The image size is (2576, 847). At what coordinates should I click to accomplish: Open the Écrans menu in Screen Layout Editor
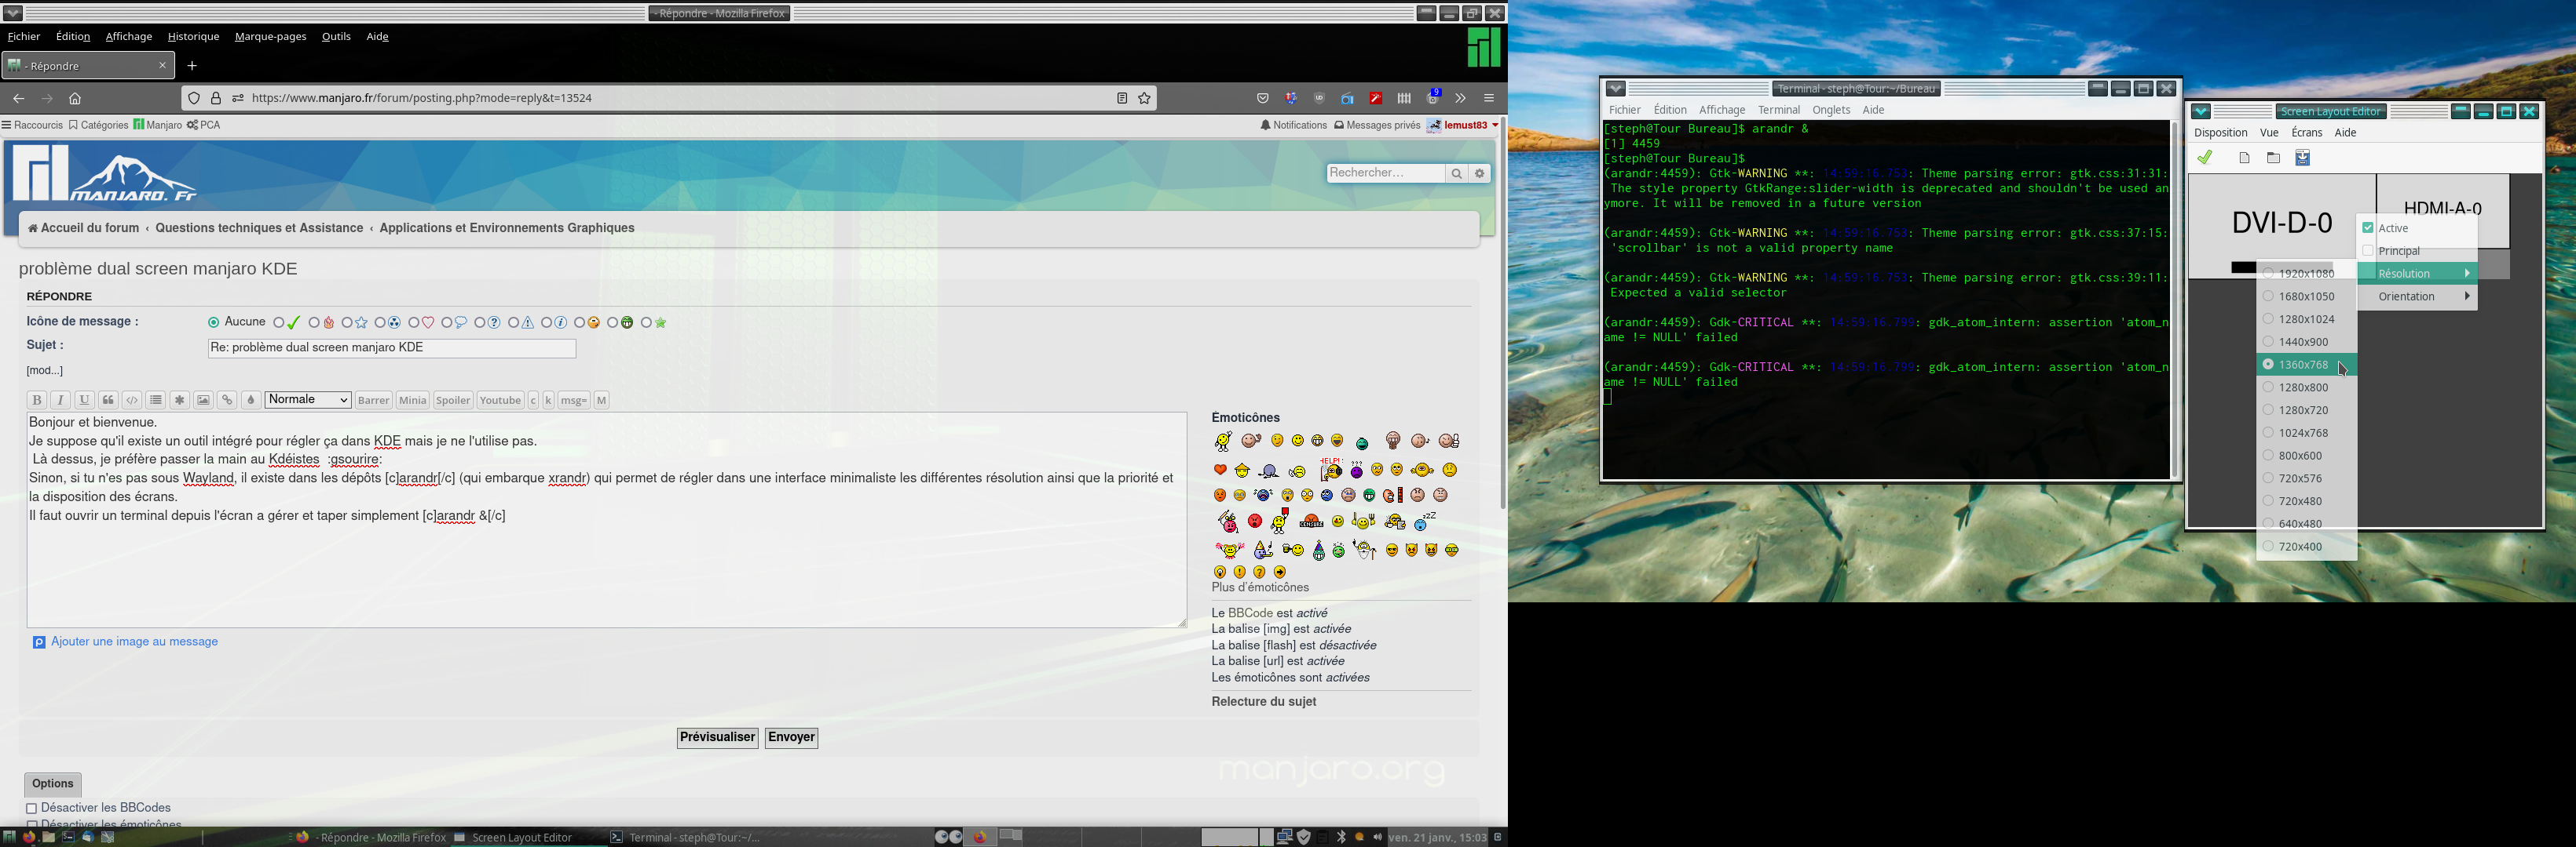pos(2306,133)
